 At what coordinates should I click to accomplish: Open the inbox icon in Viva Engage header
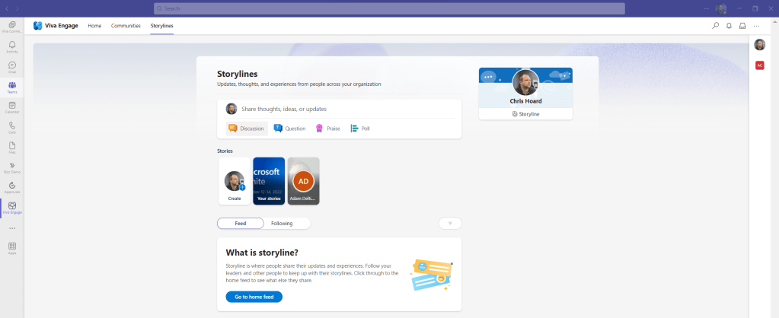coord(742,26)
